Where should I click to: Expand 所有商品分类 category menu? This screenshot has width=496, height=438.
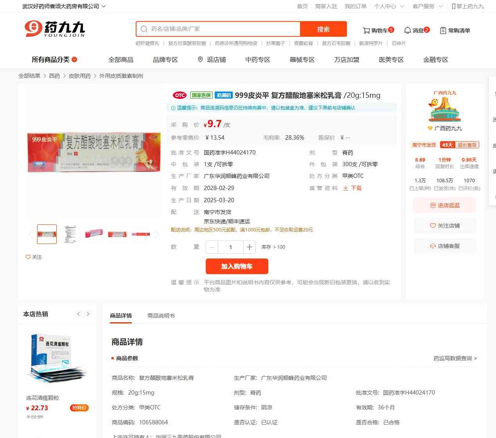pyautogui.click(x=54, y=59)
